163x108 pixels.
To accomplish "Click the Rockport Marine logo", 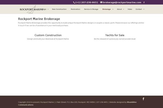I will point(32,9).
